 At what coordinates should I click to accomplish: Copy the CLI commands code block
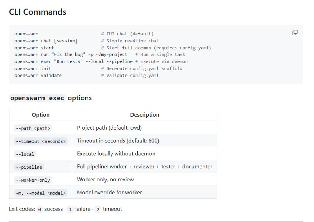[295, 32]
